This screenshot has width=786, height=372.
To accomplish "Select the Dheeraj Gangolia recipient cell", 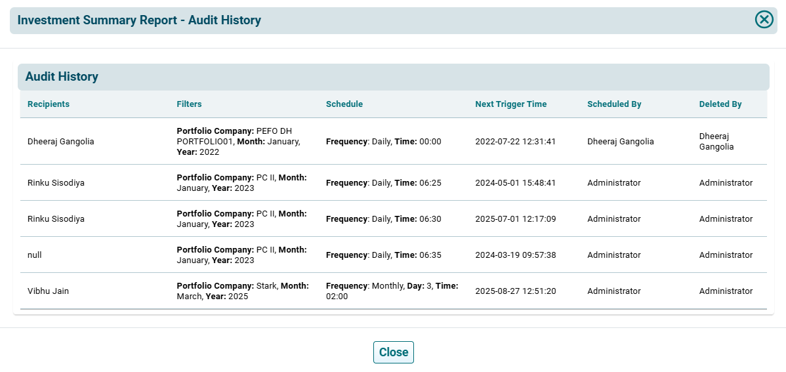I will [60, 142].
